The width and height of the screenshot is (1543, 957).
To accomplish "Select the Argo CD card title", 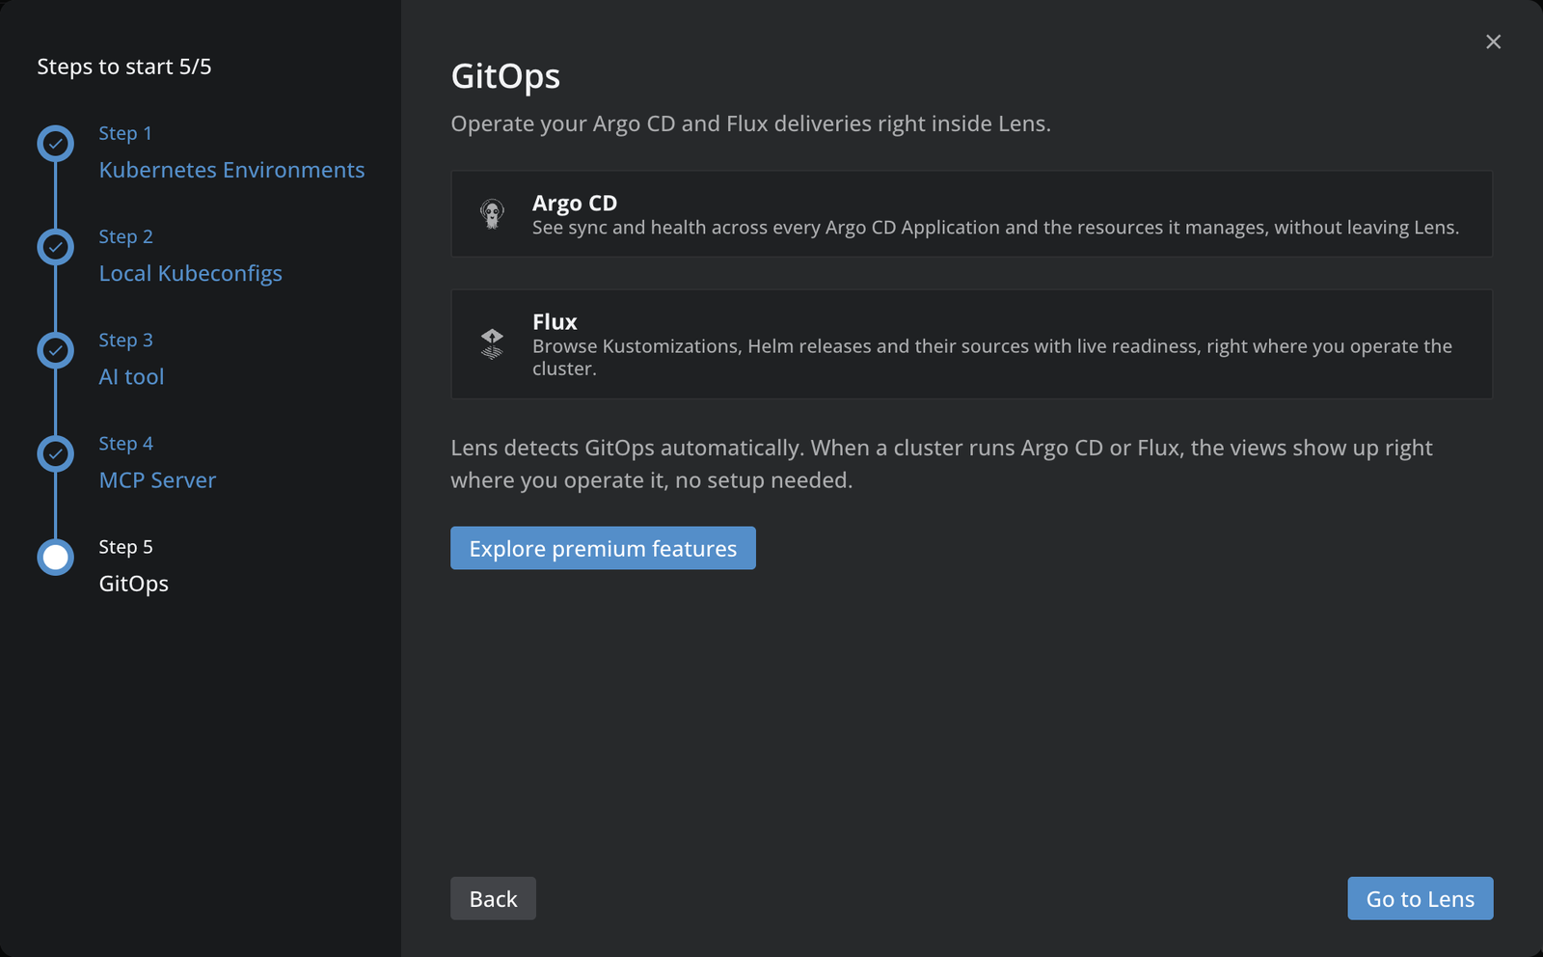I will coord(575,203).
